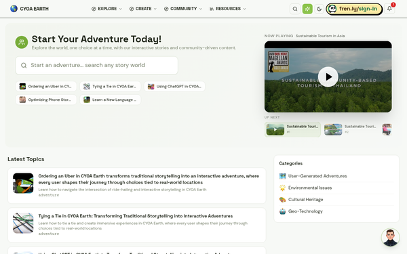The image size is (407, 254).
Task: Select the Ordering an Uber suggestion chip
Action: (x=46, y=86)
